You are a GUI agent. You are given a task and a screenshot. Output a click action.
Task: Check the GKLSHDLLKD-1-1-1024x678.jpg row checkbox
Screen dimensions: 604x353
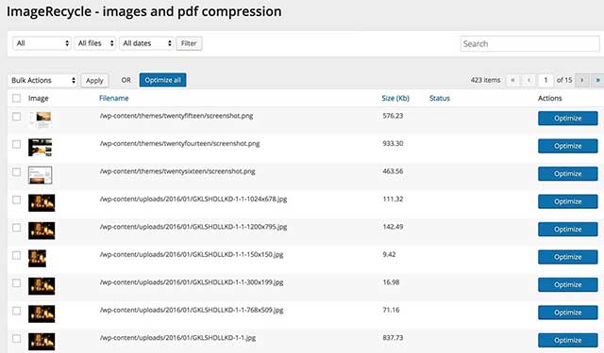tap(17, 200)
